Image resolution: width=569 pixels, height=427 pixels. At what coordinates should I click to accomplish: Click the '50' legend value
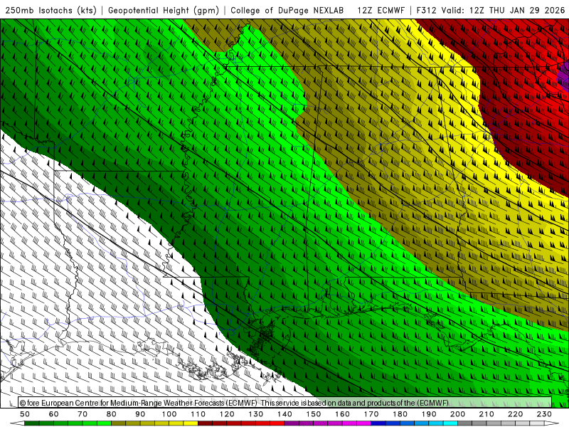[x=25, y=414]
